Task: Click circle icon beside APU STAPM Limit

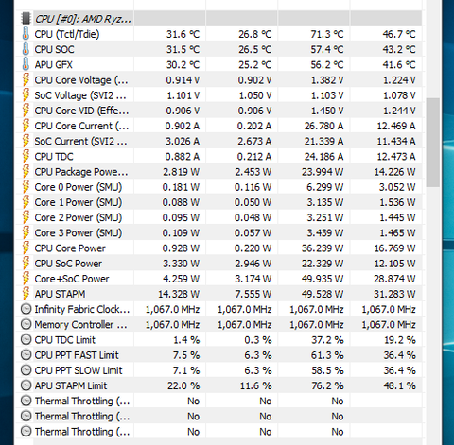Action: (26, 385)
